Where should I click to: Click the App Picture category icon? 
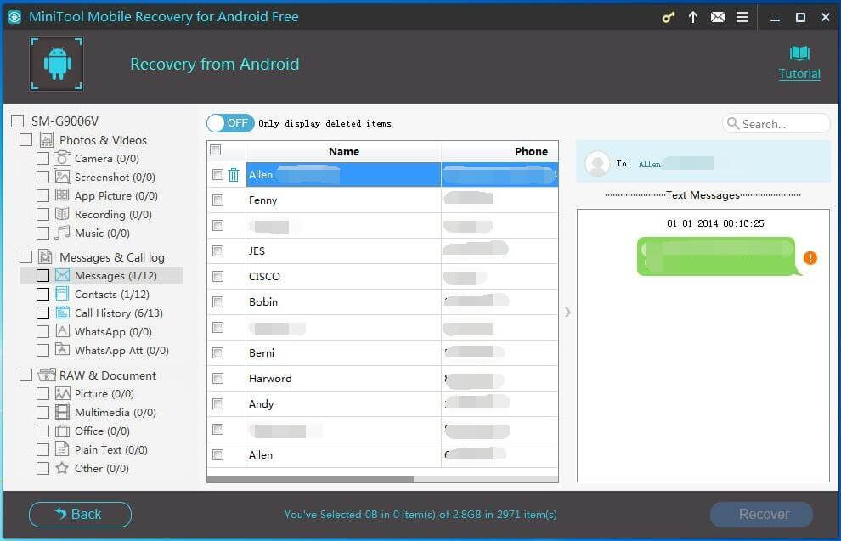click(x=62, y=195)
